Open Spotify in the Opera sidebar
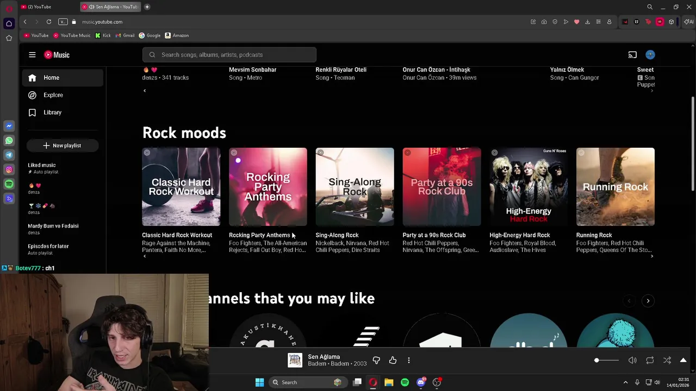This screenshot has width=696, height=391. point(9,184)
